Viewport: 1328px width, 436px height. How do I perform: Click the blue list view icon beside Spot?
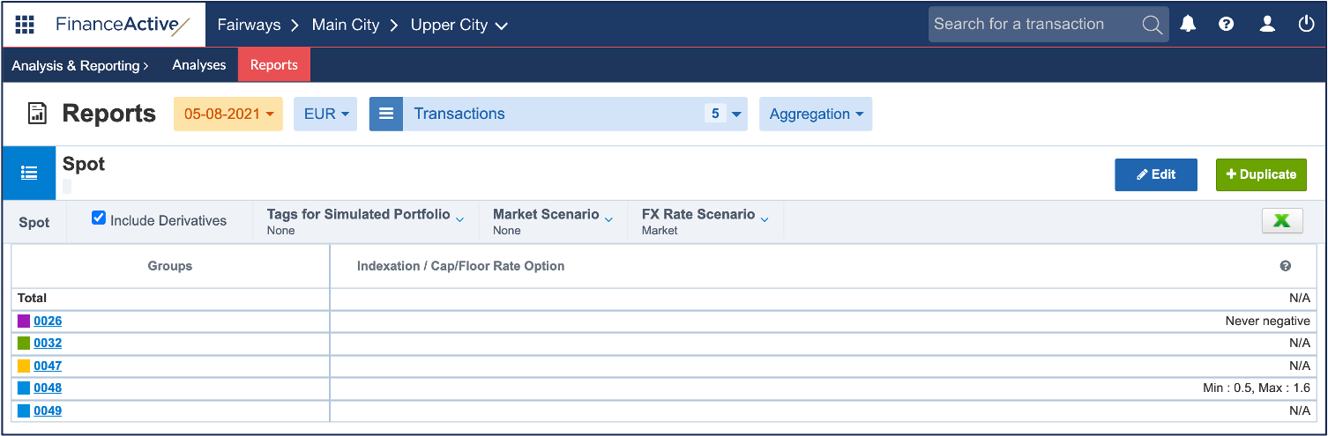(29, 173)
